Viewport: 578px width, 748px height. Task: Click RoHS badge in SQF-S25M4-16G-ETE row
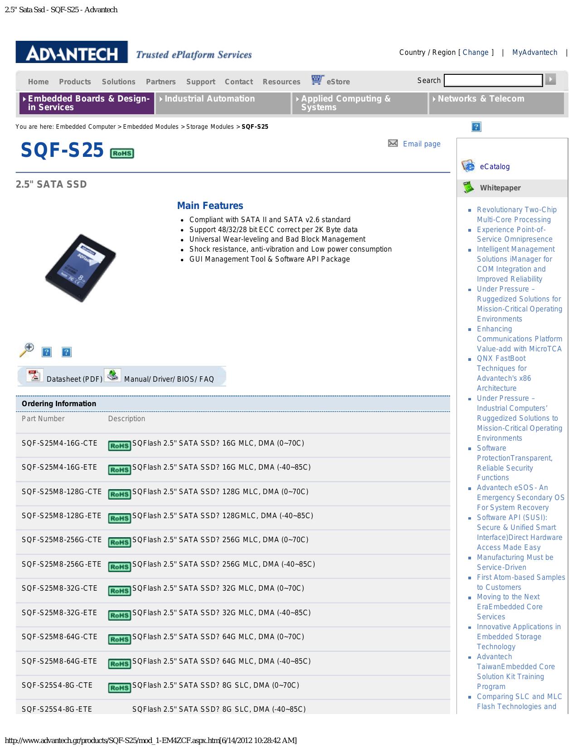pyautogui.click(x=120, y=470)
